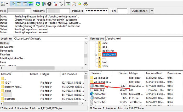
Task: Click into the Port input field
Action: (x=122, y=11)
